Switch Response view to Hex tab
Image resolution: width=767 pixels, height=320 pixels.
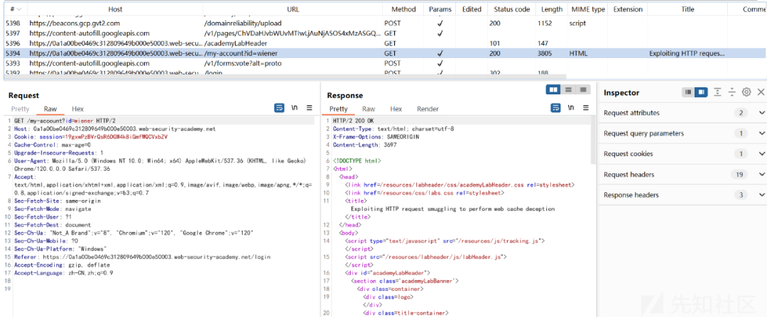396,109
